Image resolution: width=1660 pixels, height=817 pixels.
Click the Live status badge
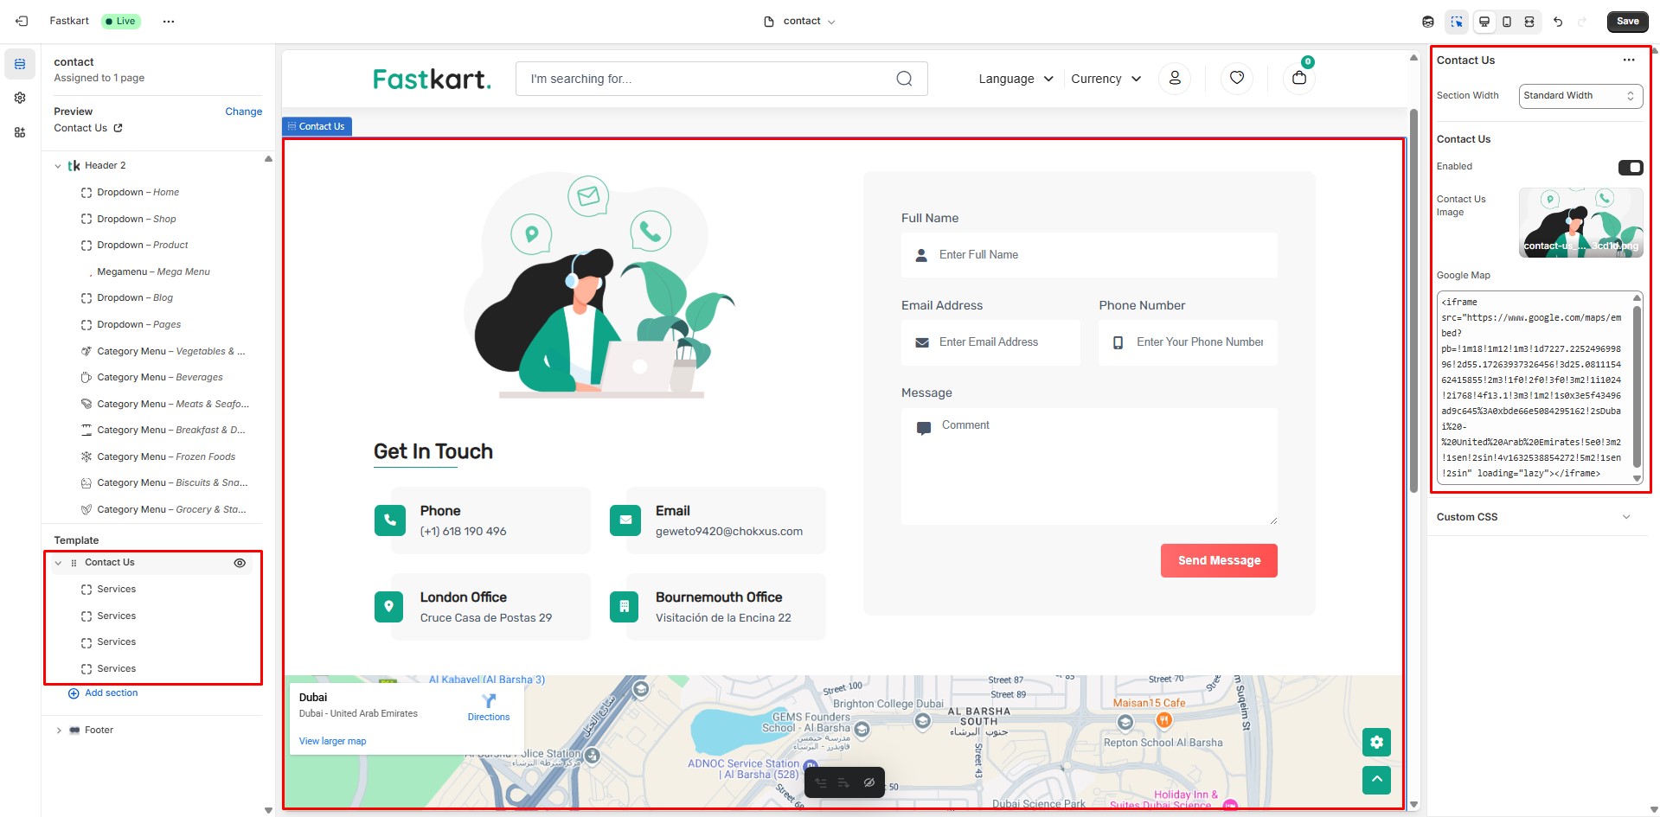(120, 21)
